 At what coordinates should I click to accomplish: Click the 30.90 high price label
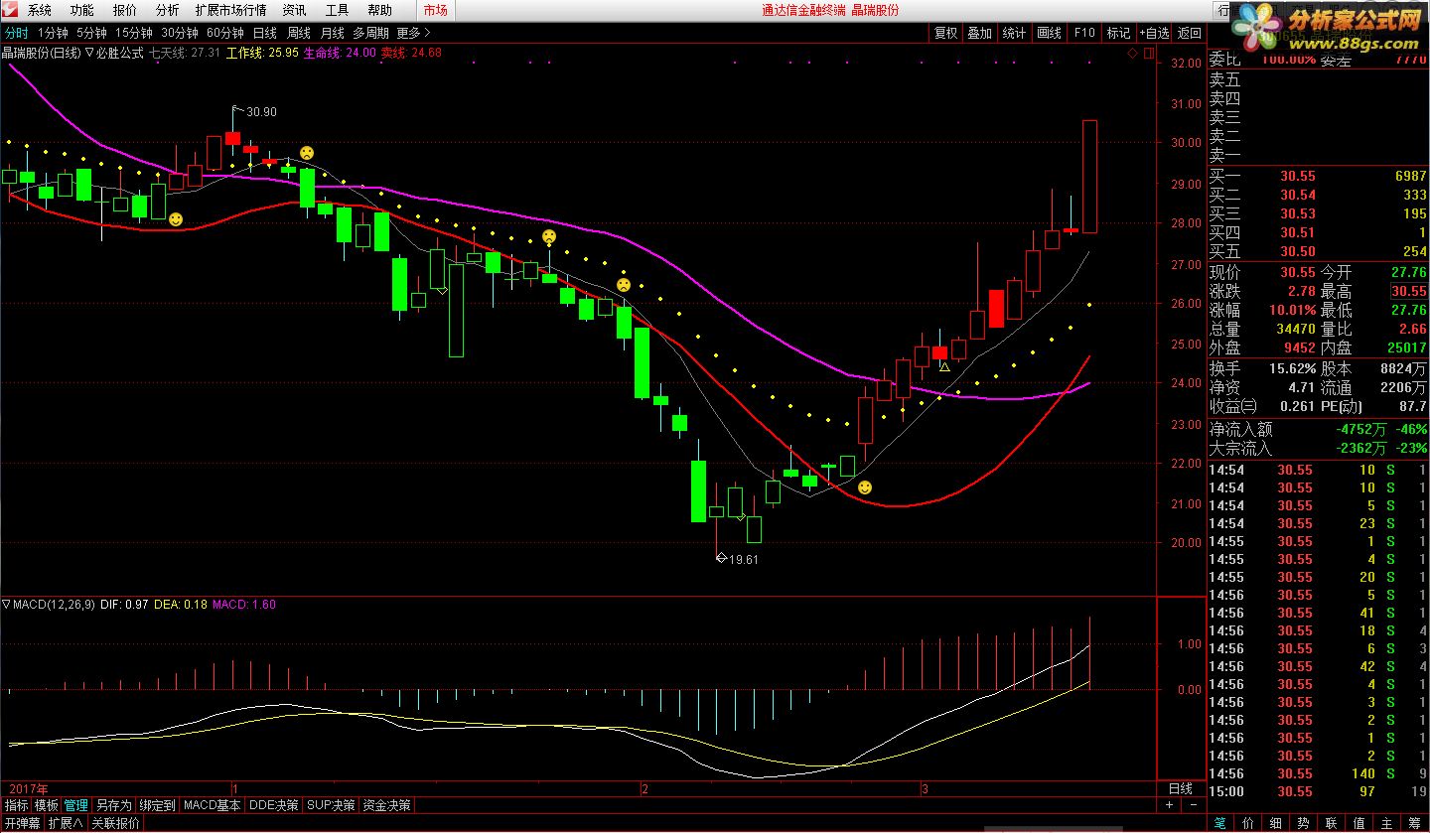point(261,112)
